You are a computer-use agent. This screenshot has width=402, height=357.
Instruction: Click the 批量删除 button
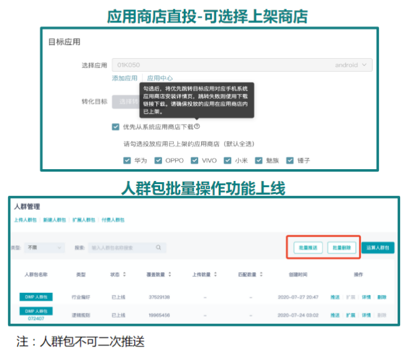coord(342,248)
